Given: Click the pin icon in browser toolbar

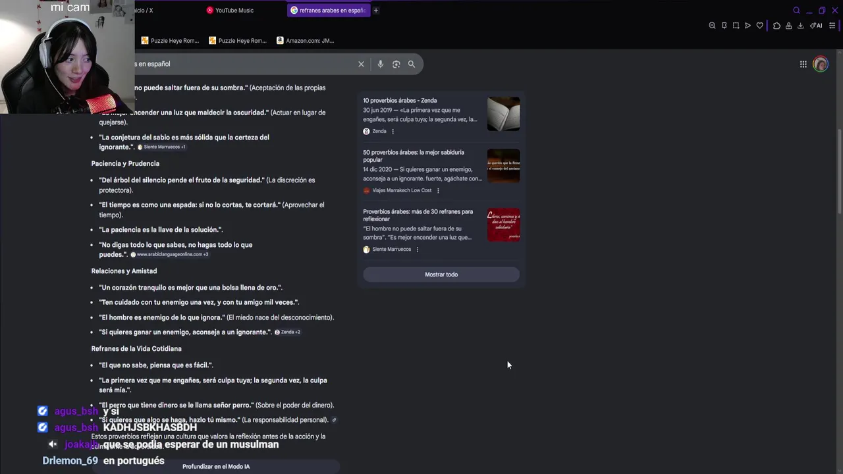Looking at the screenshot, I should coord(724,26).
